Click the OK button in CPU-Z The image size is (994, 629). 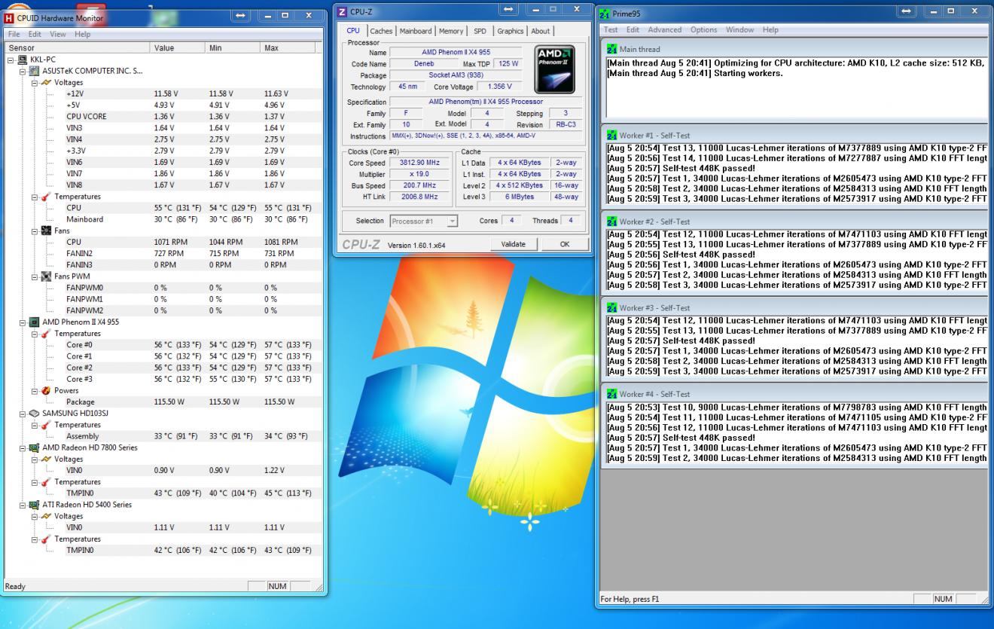(x=565, y=244)
